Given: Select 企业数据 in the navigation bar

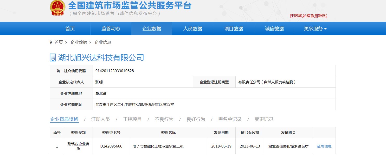Looking at the screenshot, I should [152, 29].
